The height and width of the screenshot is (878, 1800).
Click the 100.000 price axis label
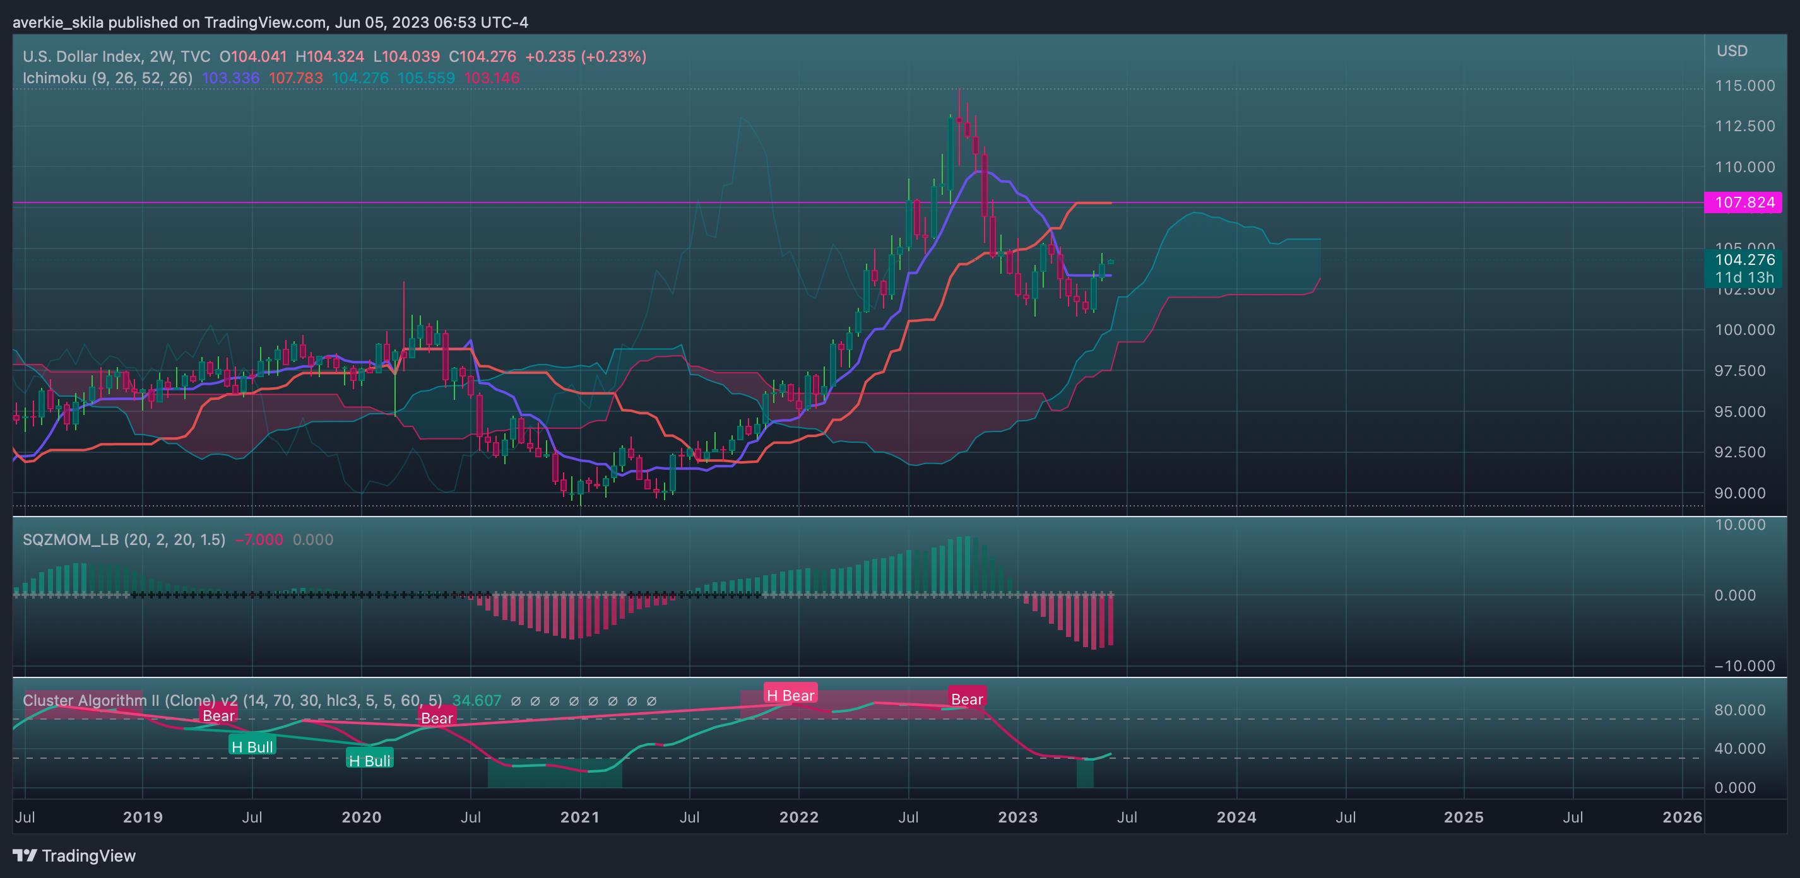click(1745, 329)
